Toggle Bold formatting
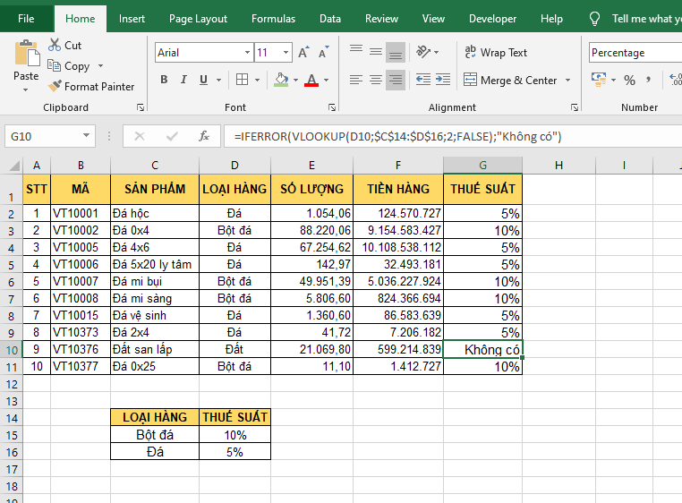Screen dimensions: 682x503 coord(164,81)
